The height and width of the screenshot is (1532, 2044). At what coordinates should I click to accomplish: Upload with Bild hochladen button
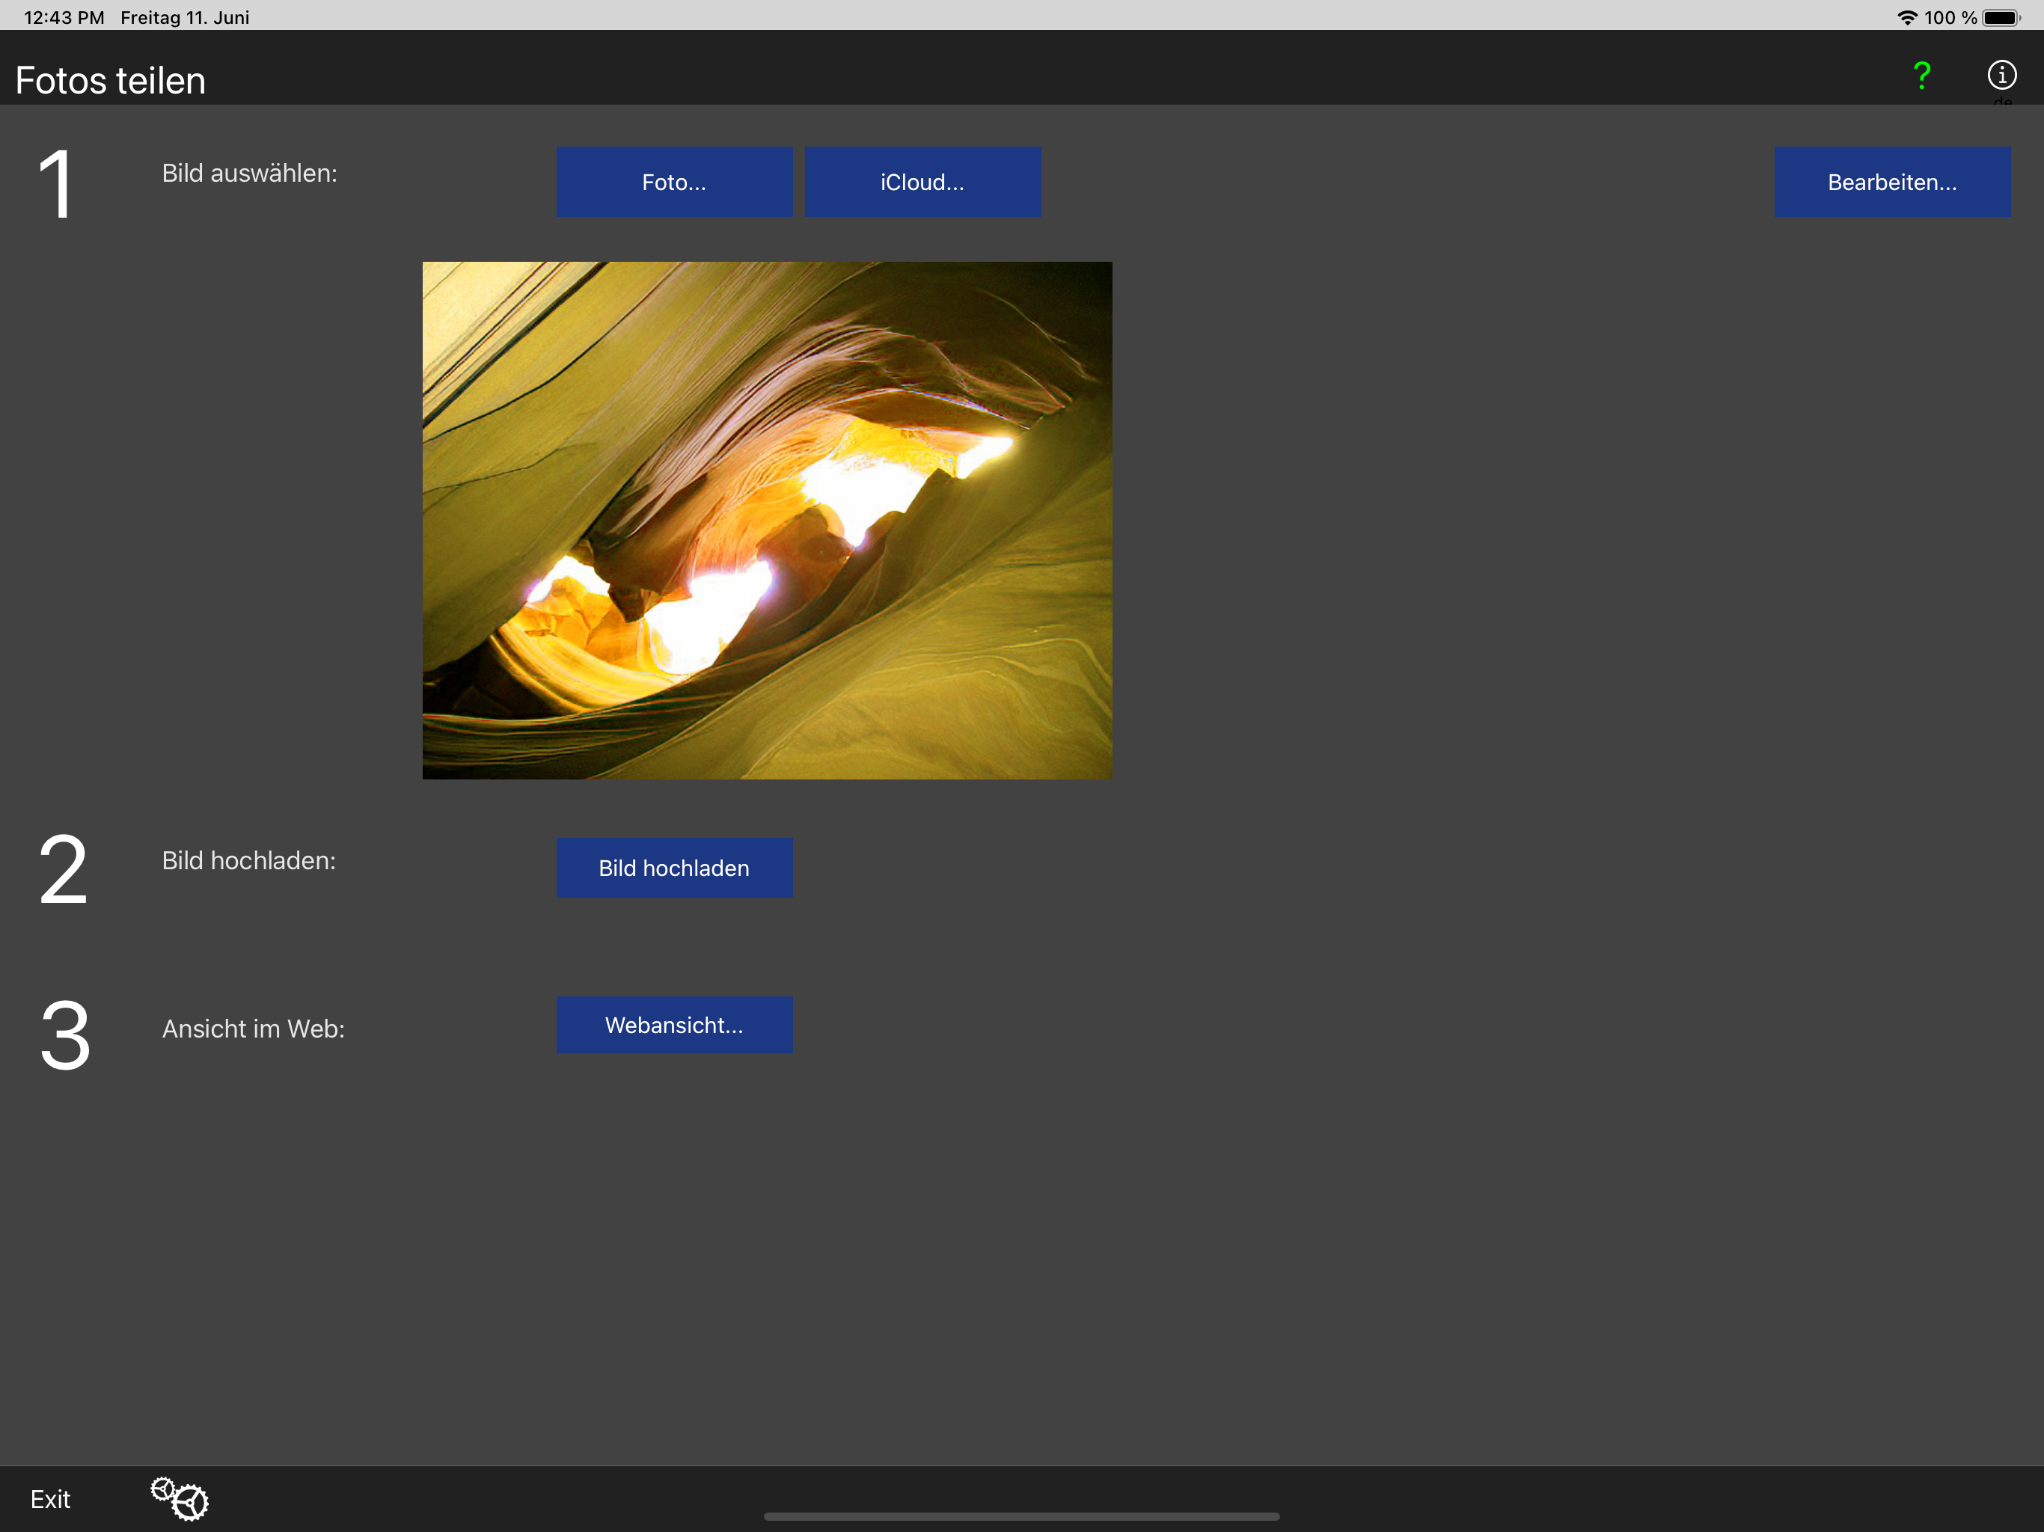coord(673,868)
